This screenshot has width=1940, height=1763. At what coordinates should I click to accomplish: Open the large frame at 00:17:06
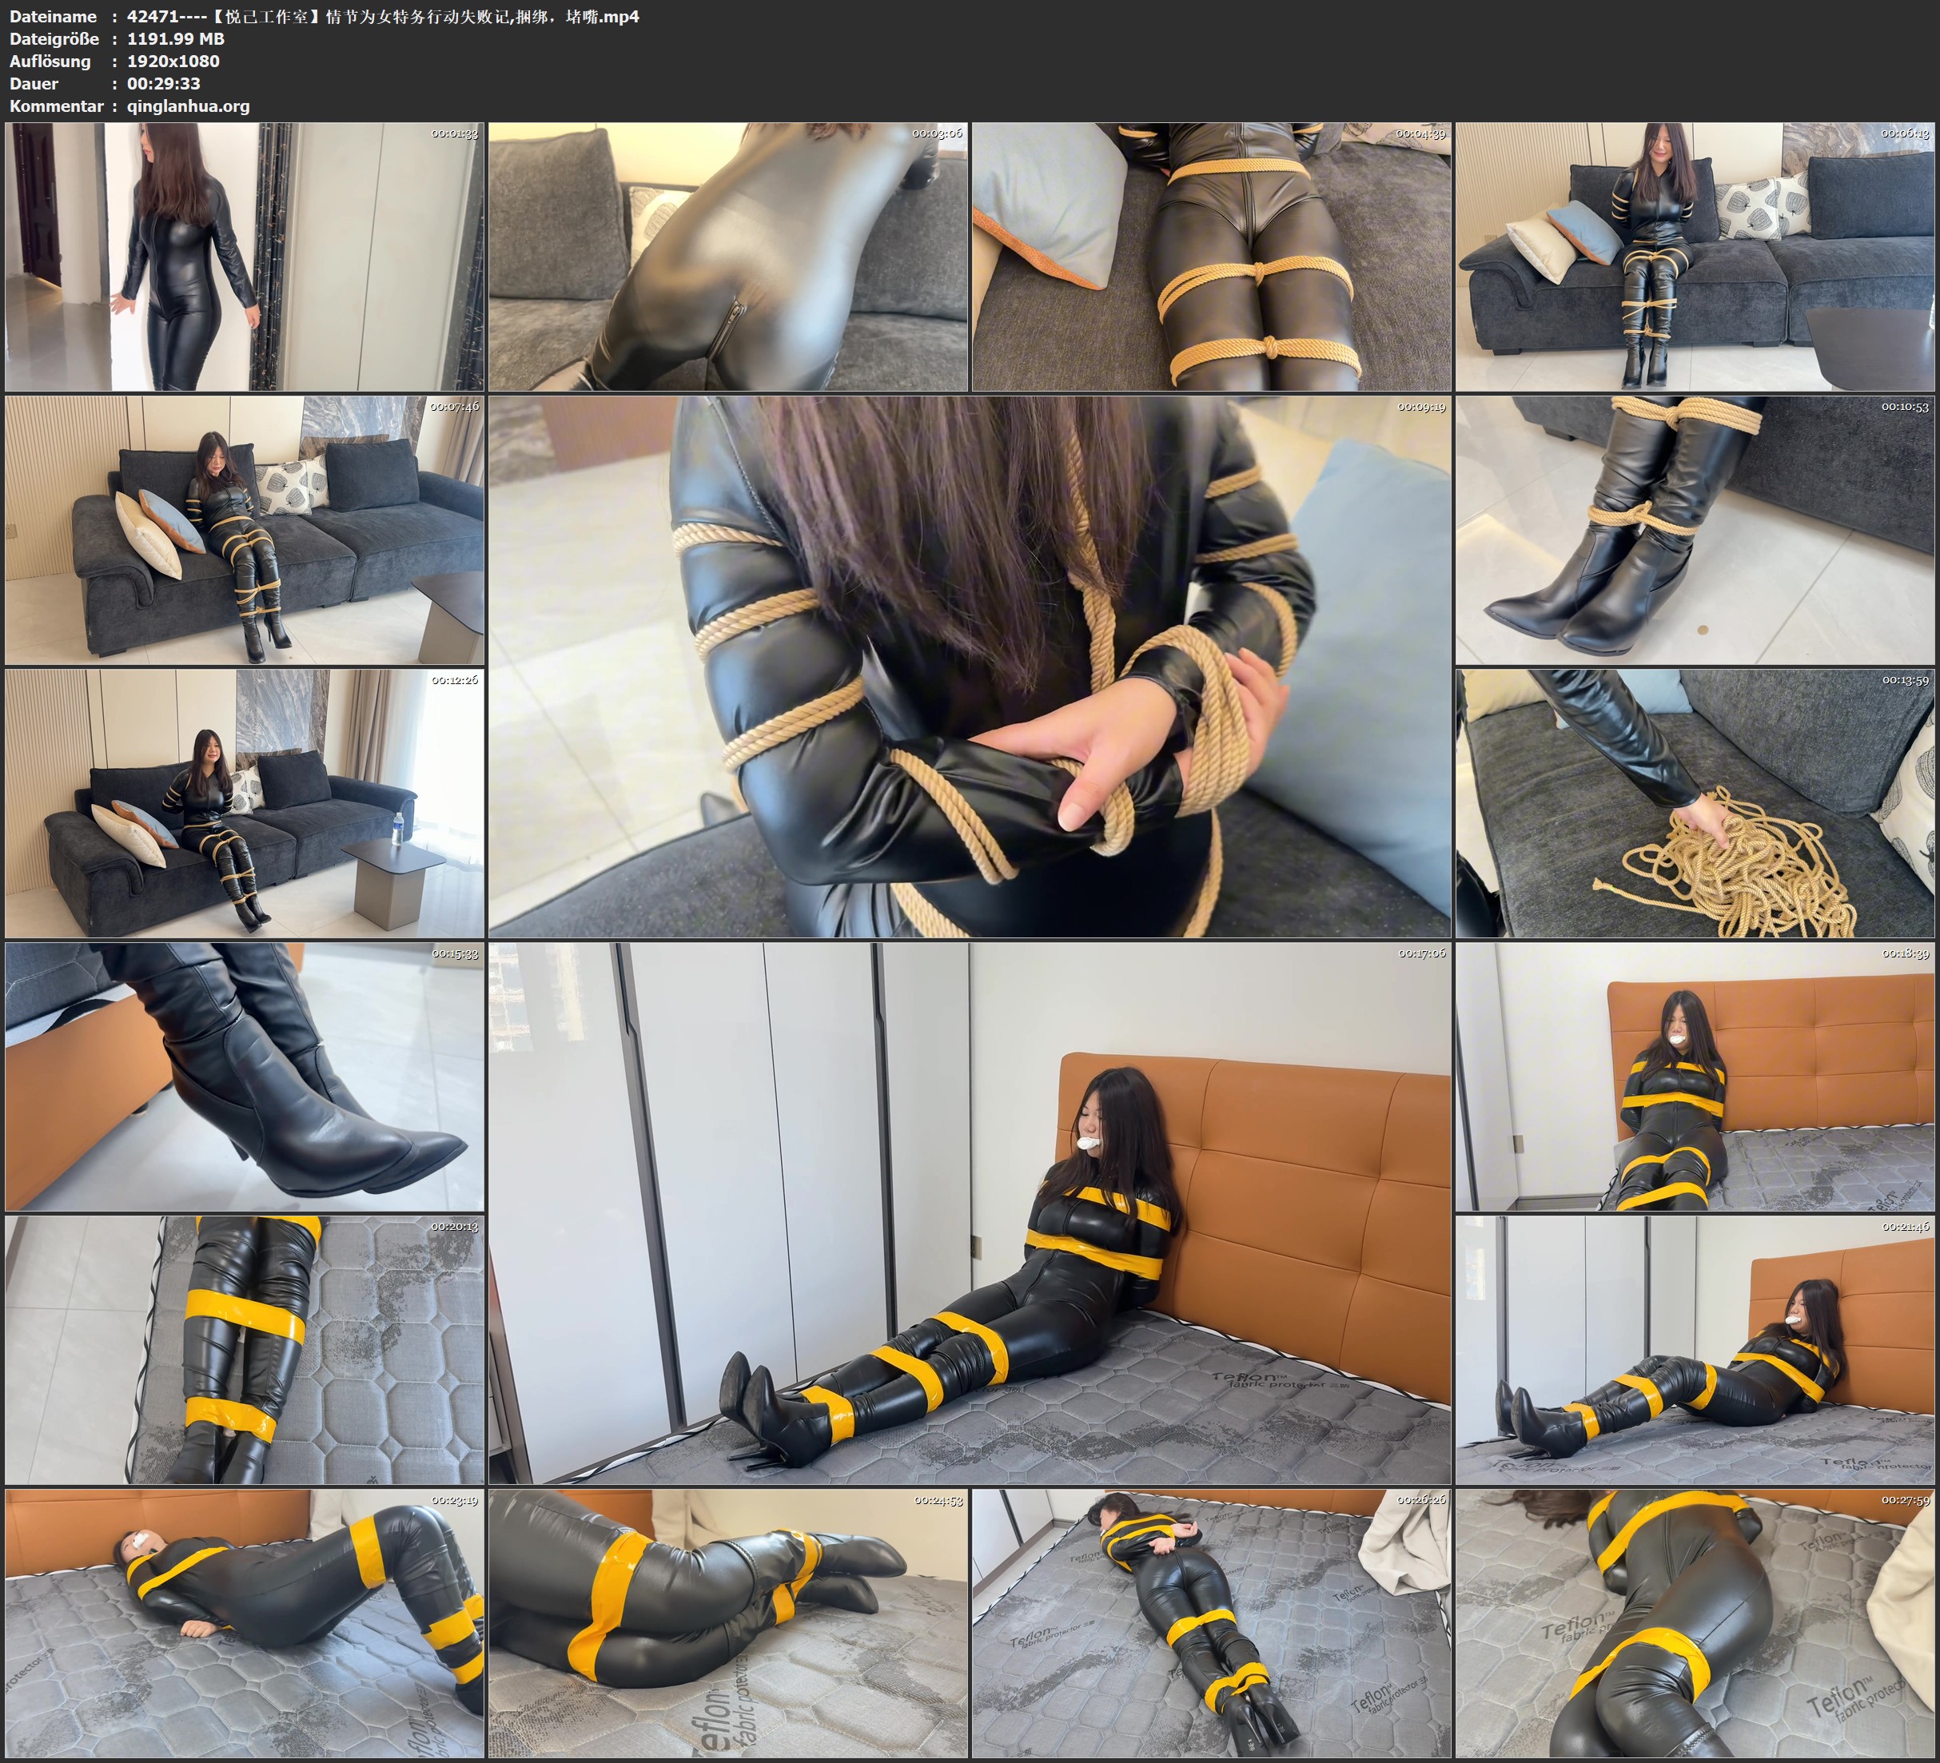[969, 1212]
